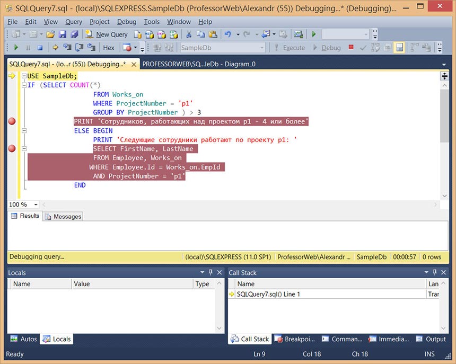Collapse the IF statement code region
Image resolution: width=456 pixels, height=364 pixels.
click(x=24, y=85)
